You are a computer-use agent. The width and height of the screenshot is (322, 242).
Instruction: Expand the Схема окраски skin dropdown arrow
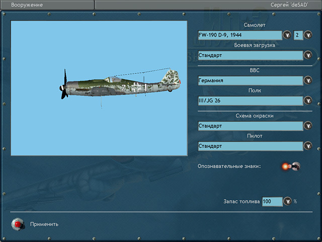pyautogui.click(x=308, y=126)
